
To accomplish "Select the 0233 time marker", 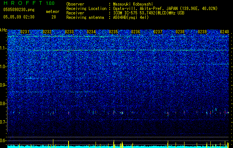I will pos(69,32).
